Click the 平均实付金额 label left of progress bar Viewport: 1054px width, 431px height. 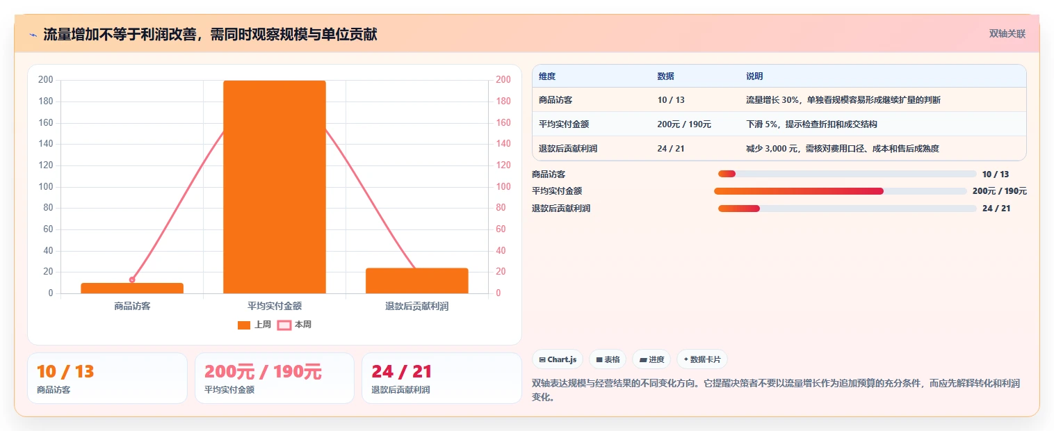click(557, 191)
